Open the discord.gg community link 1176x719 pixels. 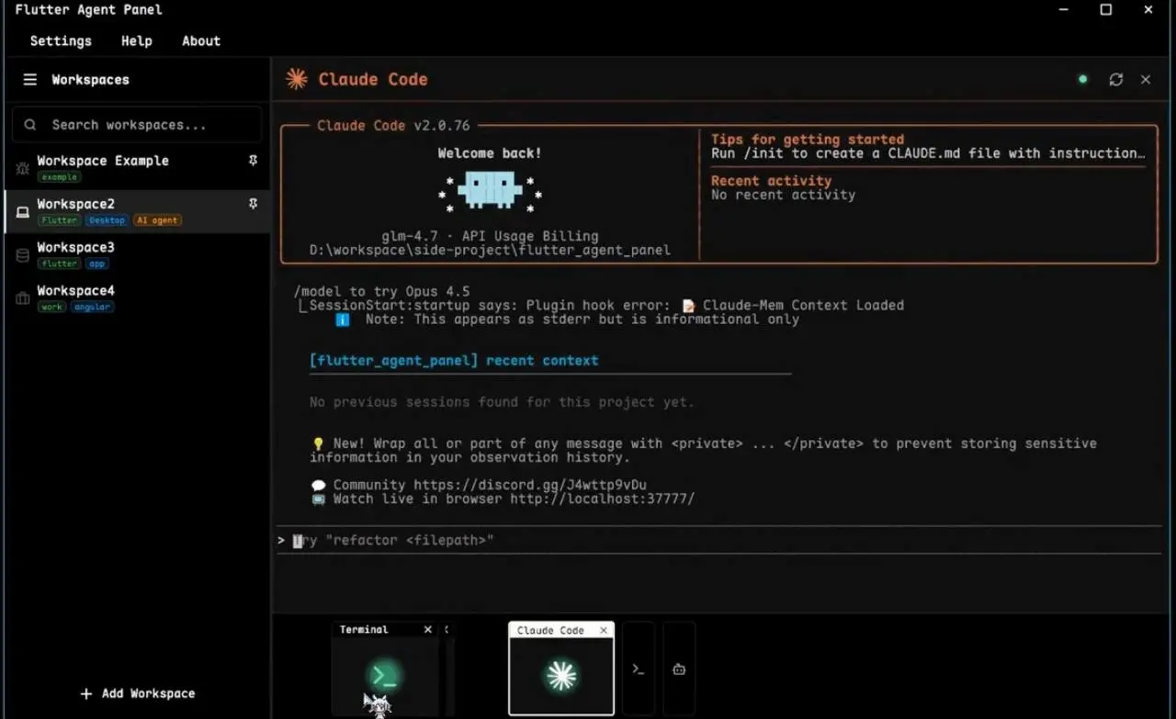530,485
